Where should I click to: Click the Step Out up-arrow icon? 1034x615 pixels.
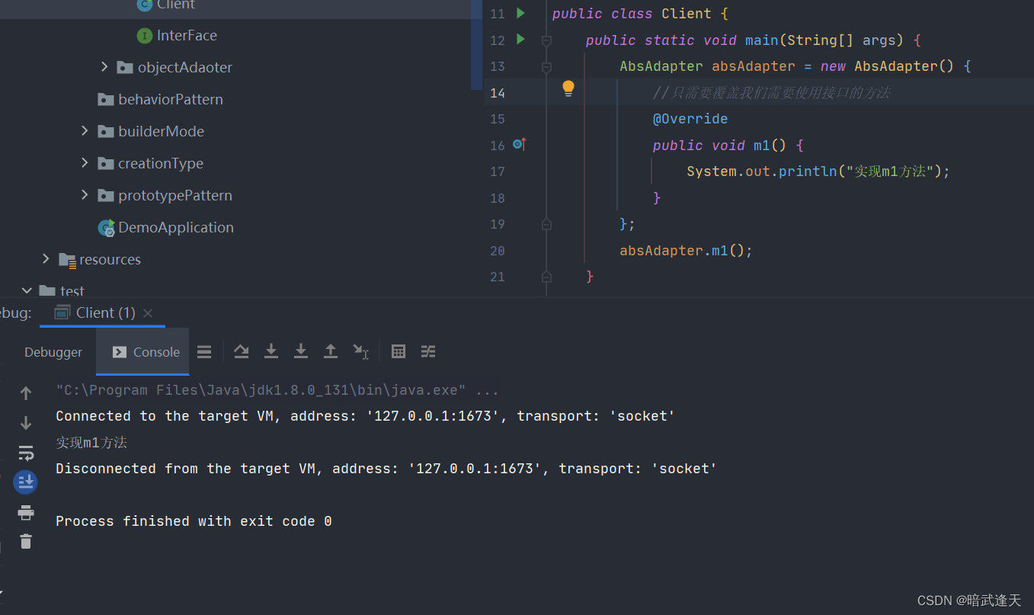tap(331, 351)
